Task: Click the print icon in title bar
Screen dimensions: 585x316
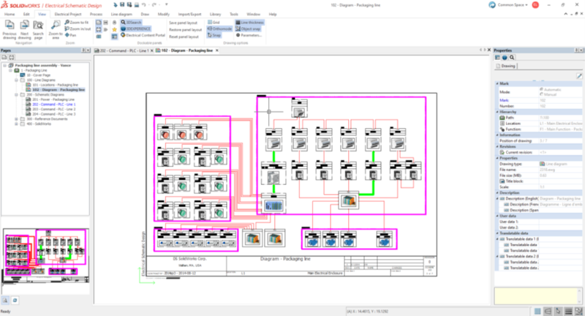Action: click(137, 5)
